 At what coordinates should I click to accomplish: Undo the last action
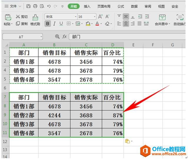[x=49, y=6]
